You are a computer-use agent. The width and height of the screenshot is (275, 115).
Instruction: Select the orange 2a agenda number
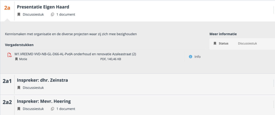(7, 8)
